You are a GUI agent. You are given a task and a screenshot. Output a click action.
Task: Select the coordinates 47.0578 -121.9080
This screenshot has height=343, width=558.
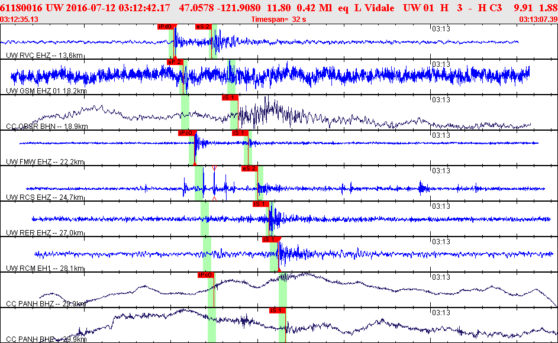220,8
